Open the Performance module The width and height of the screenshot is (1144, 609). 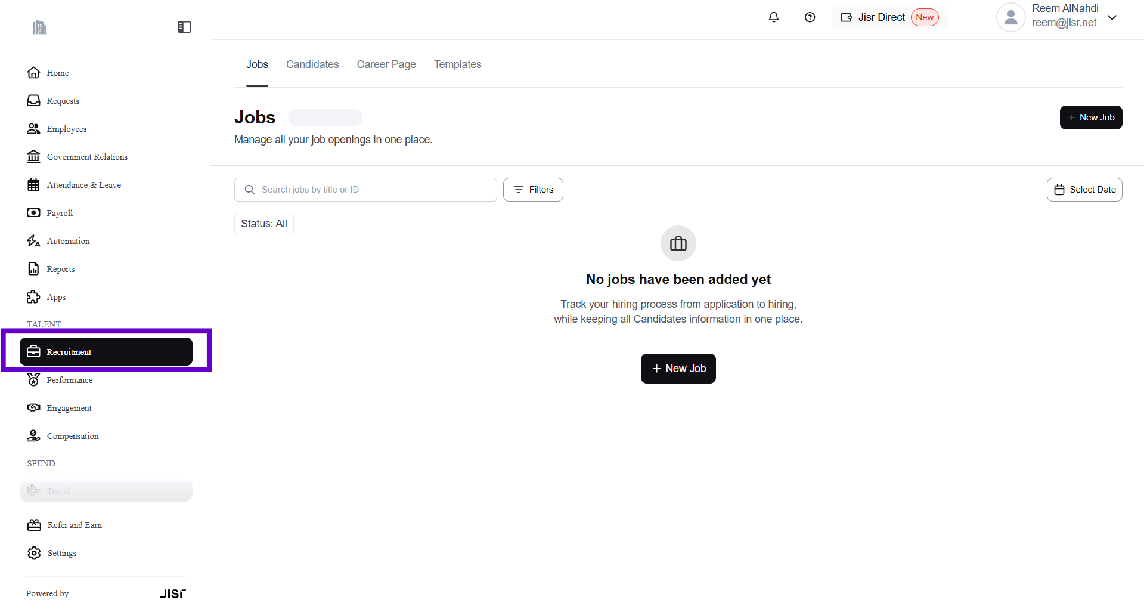coord(69,380)
